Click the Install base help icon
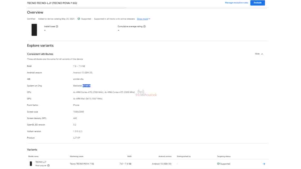 point(57,26)
